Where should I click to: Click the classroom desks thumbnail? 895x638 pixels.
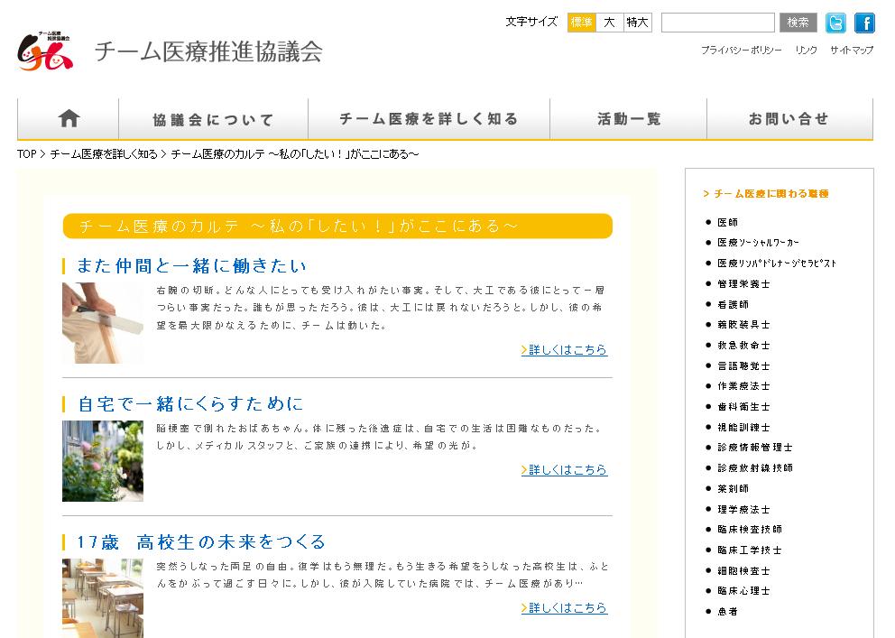pyautogui.click(x=103, y=597)
